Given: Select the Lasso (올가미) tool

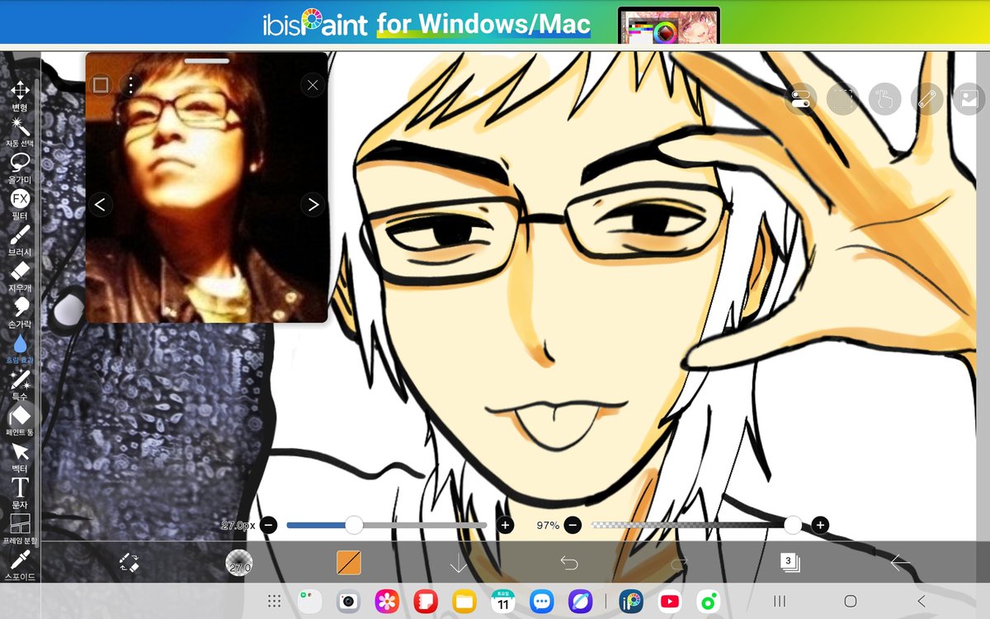Looking at the screenshot, I should pos(20,167).
